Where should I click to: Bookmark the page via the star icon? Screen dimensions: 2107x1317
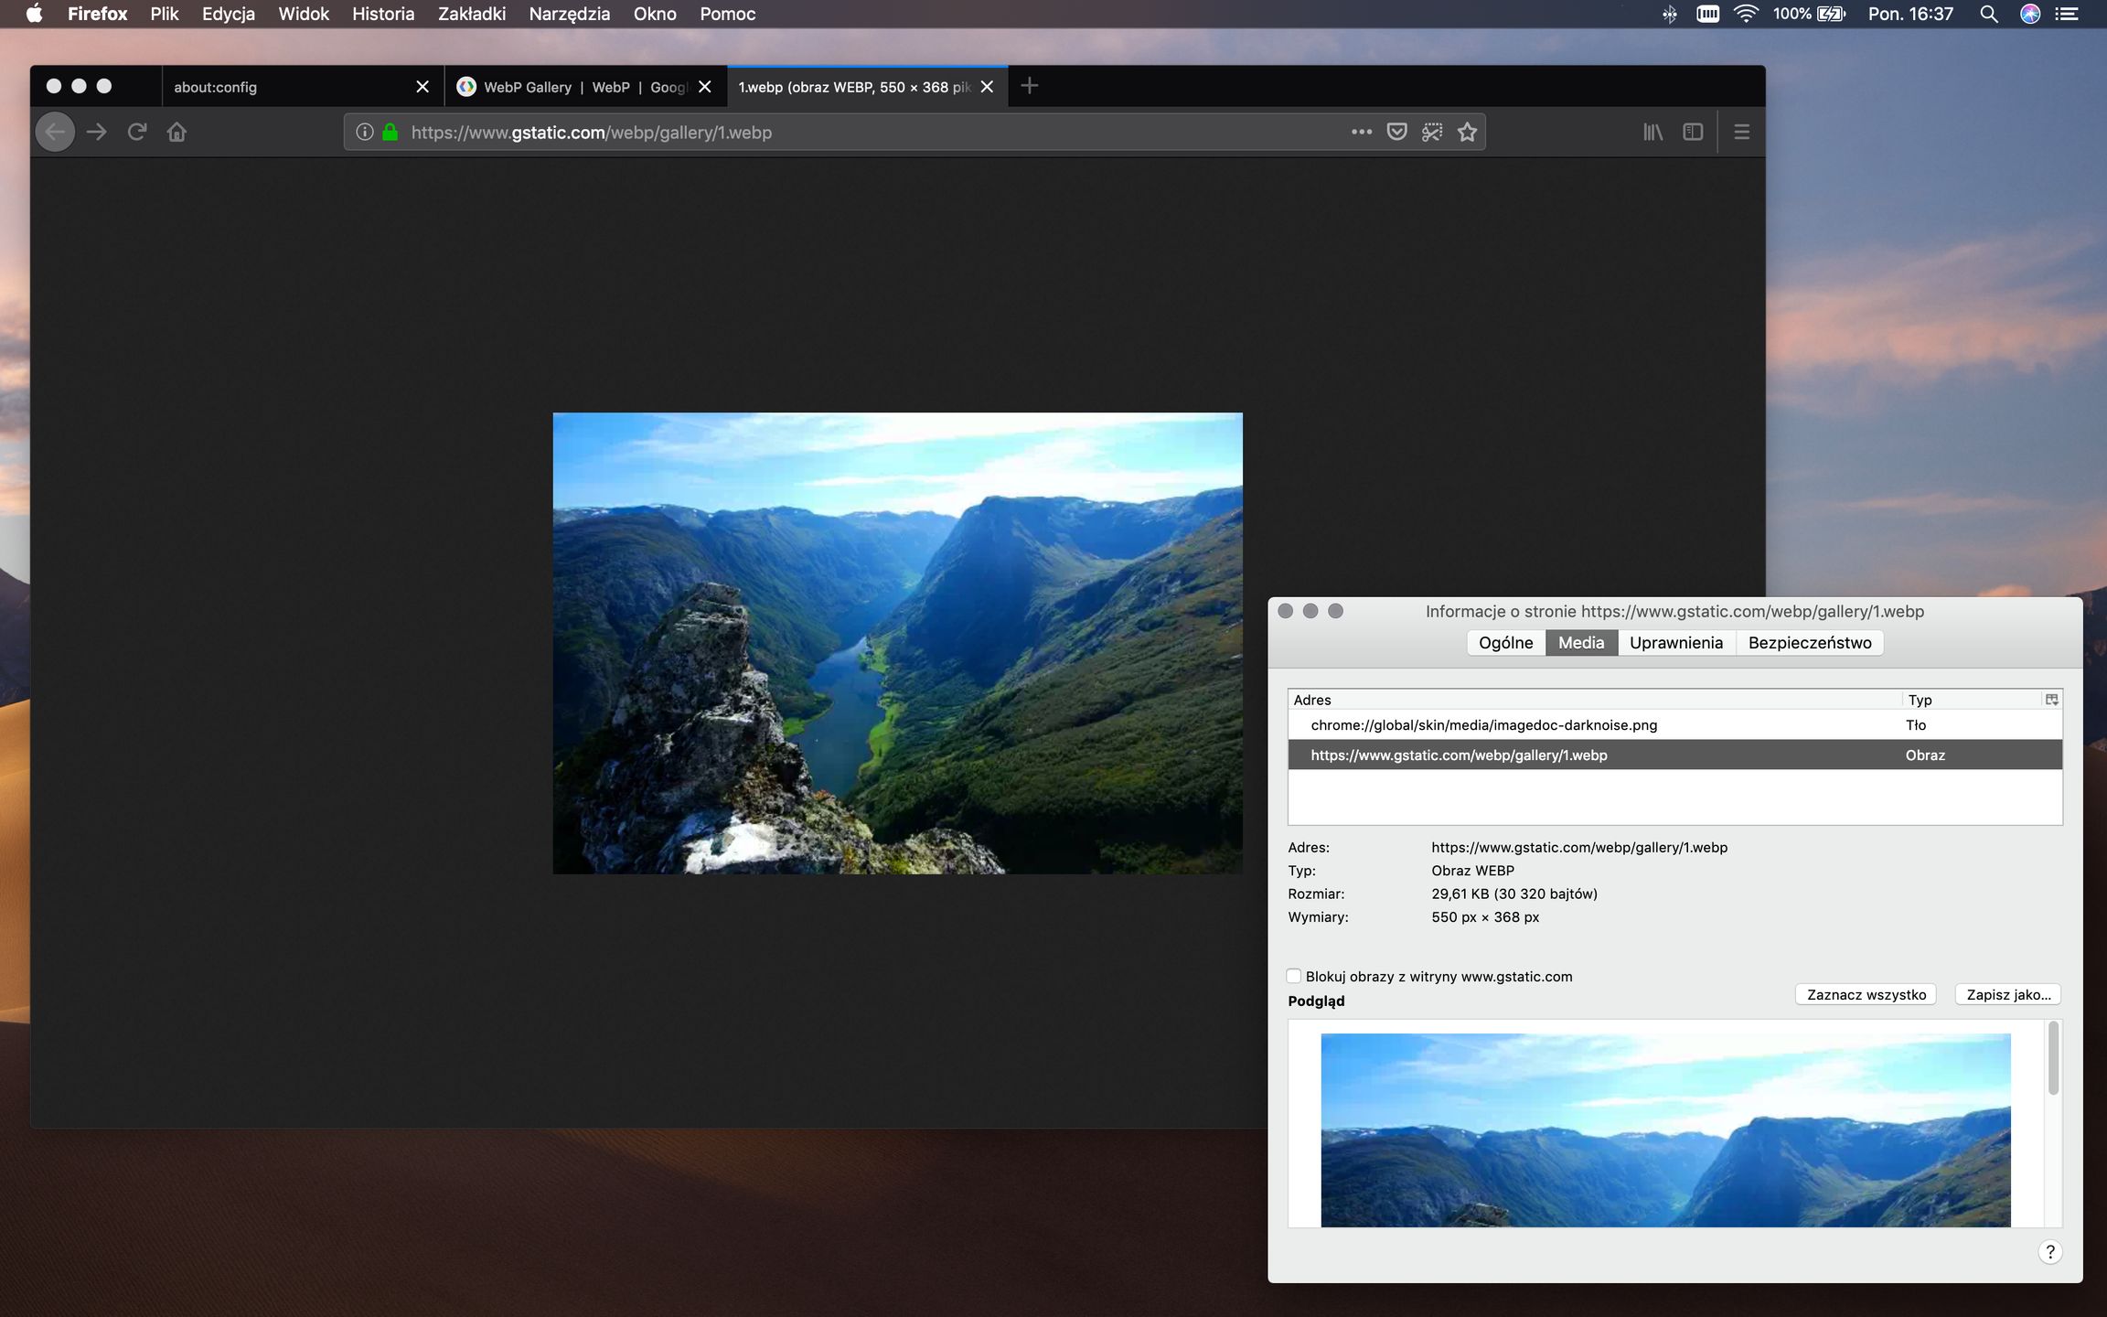(x=1468, y=132)
